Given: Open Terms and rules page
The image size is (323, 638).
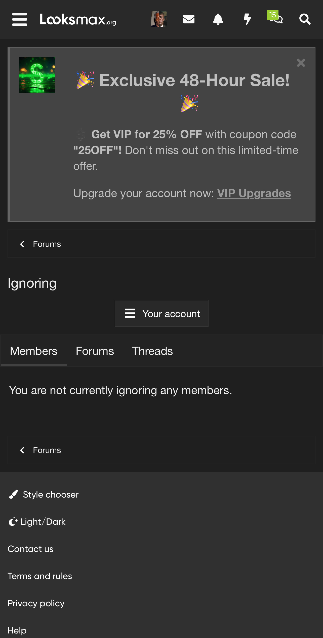Looking at the screenshot, I should click(40, 576).
